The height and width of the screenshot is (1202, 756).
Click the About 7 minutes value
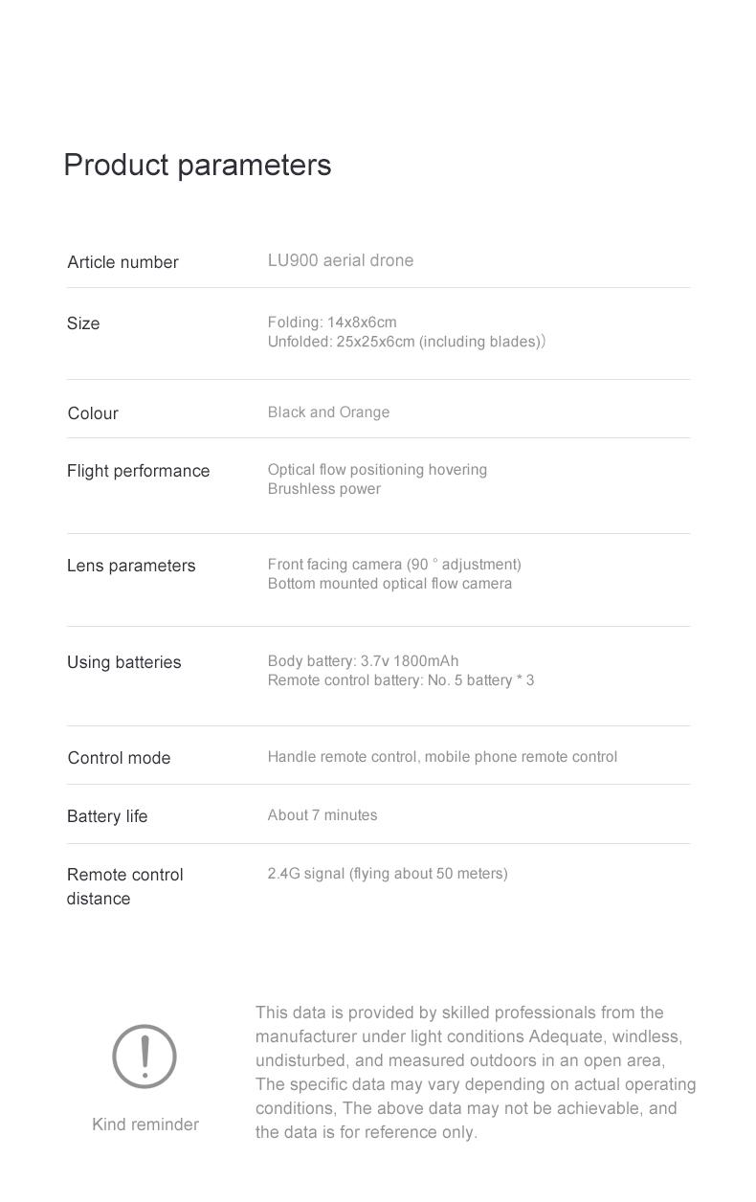(322, 815)
